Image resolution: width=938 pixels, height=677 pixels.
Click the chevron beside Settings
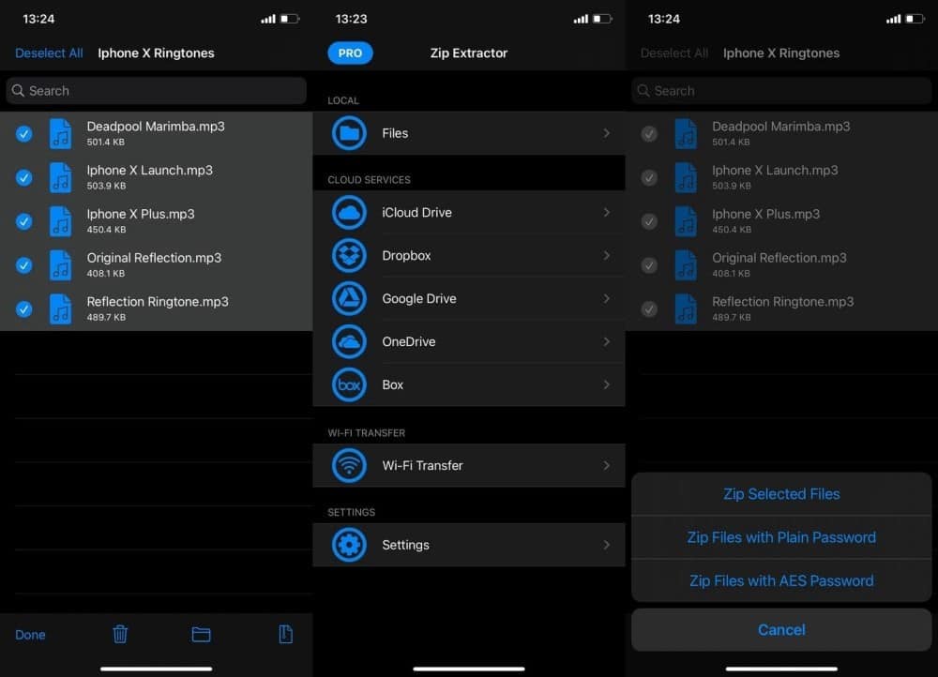607,545
